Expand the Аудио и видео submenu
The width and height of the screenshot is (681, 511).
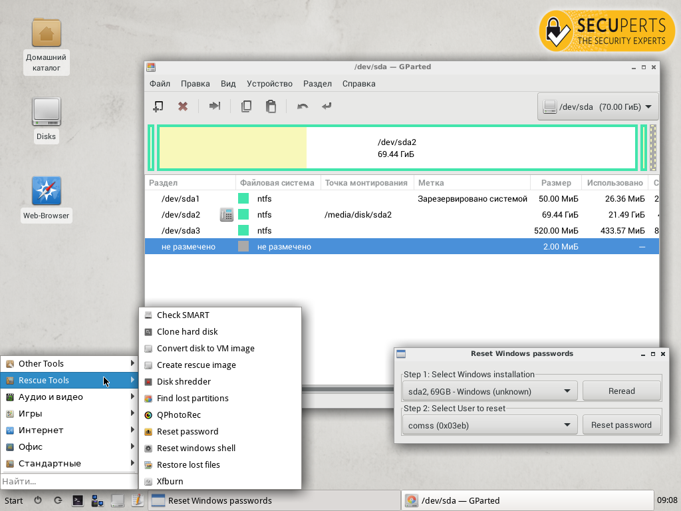69,397
